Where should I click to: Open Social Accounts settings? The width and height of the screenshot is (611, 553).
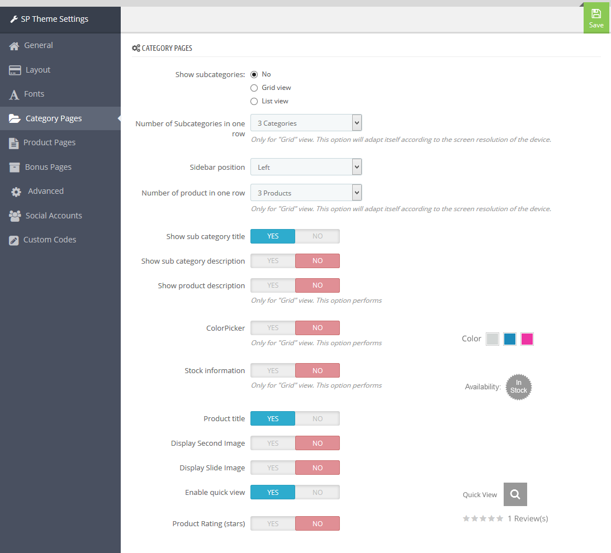(x=60, y=216)
